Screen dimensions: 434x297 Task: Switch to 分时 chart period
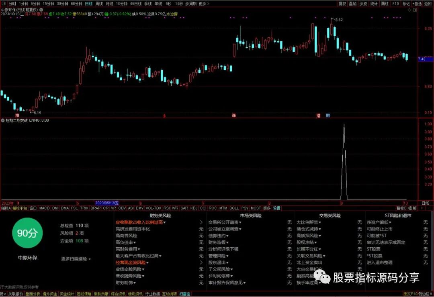(12, 4)
